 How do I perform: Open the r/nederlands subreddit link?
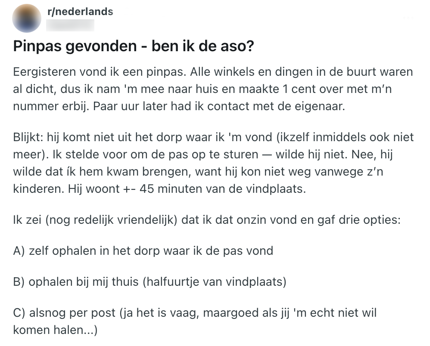tap(80, 12)
